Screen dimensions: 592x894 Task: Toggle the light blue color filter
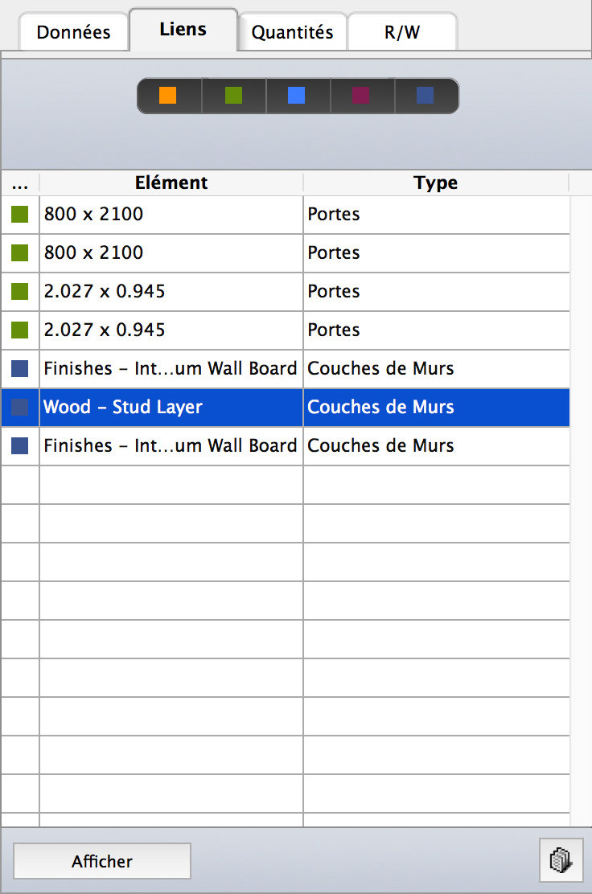[x=298, y=96]
